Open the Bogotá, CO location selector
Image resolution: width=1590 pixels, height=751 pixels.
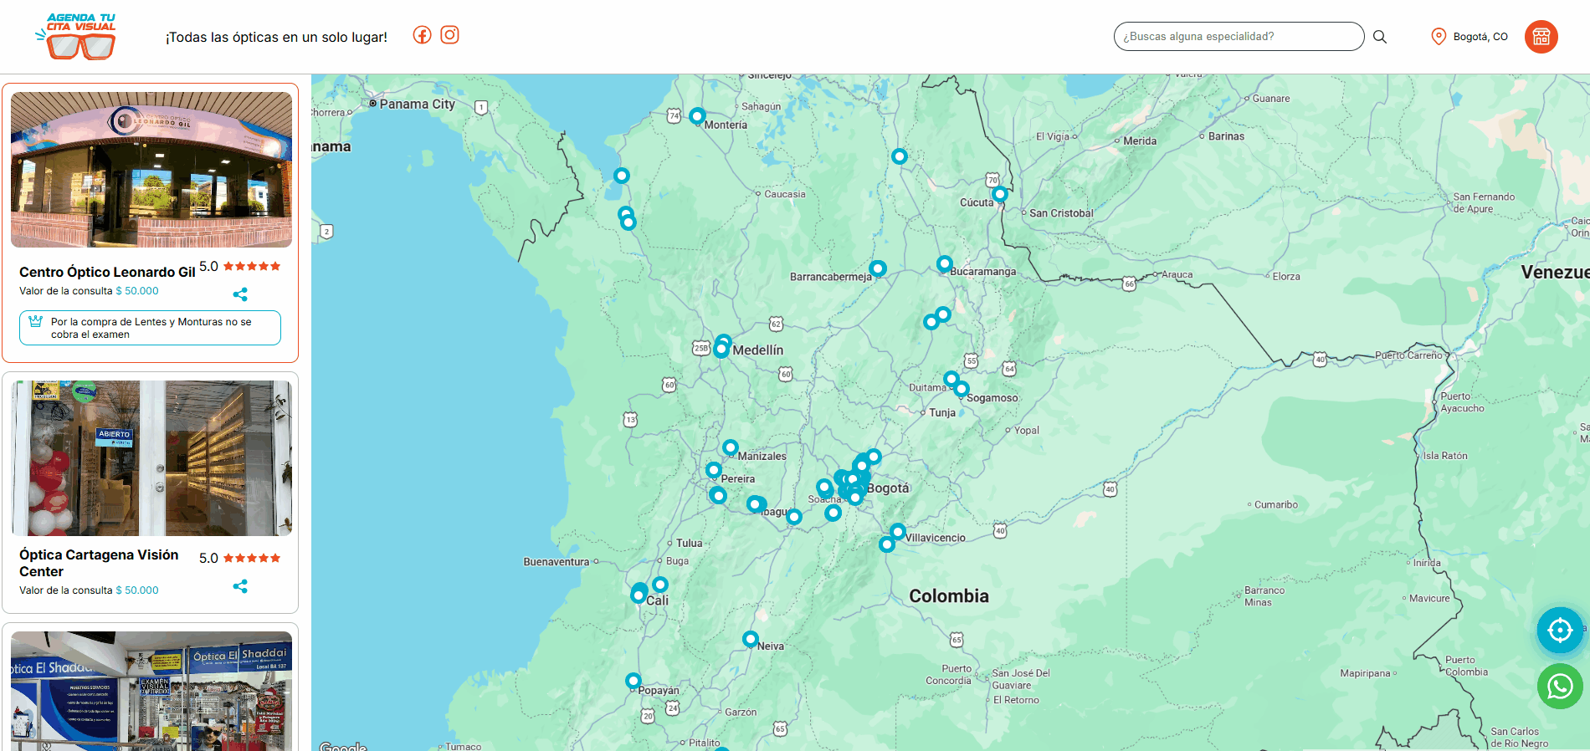pyautogui.click(x=1480, y=37)
